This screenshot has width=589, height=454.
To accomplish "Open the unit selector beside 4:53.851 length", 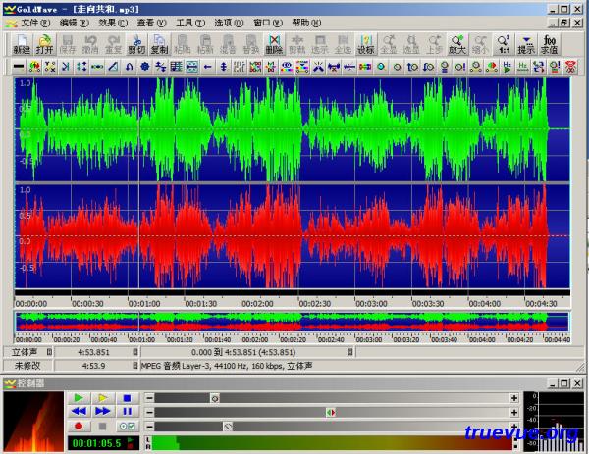I will point(135,352).
